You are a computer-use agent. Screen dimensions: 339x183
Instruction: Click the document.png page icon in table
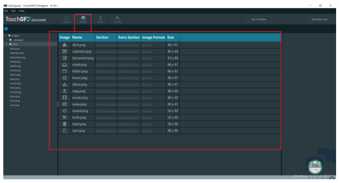(x=64, y=58)
